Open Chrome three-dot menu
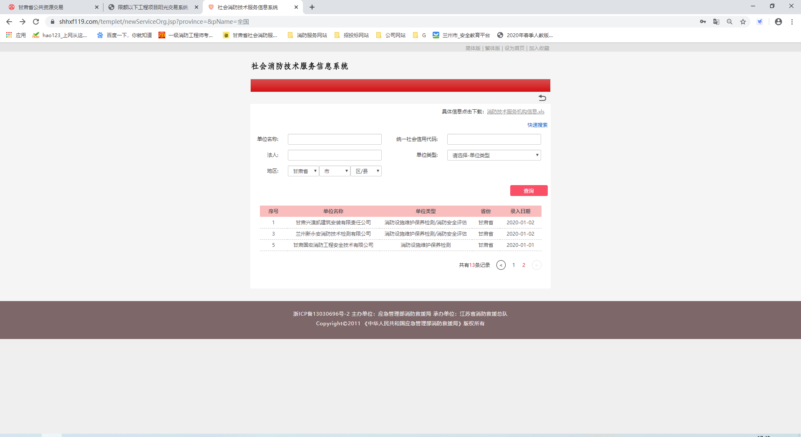The image size is (801, 437). [792, 22]
